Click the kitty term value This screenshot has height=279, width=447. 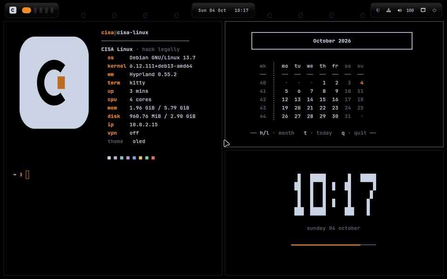tap(137, 83)
